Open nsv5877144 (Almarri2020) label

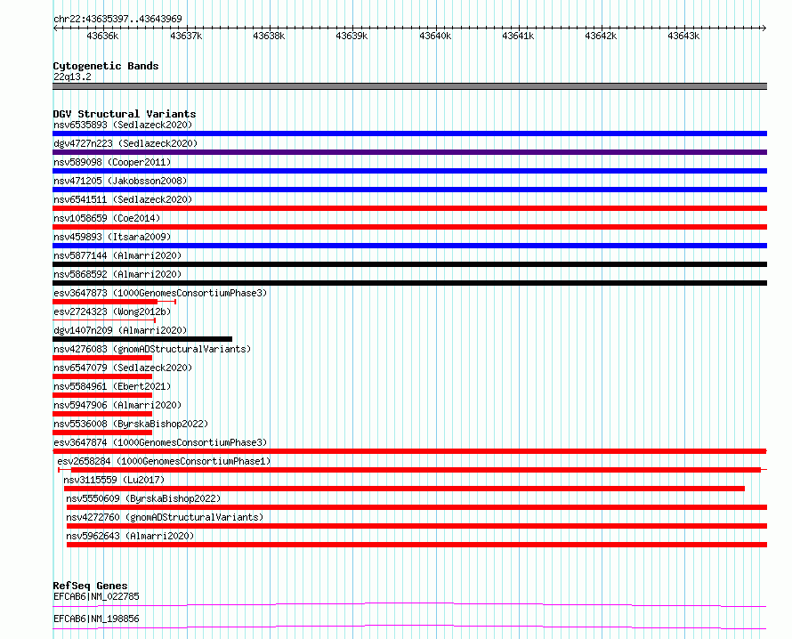(x=117, y=255)
